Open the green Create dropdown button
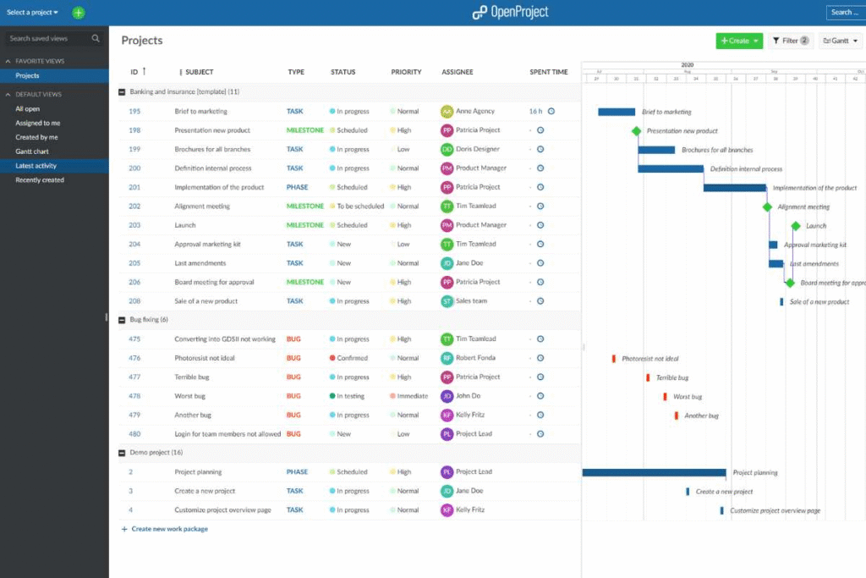866x578 pixels. pyautogui.click(x=738, y=41)
